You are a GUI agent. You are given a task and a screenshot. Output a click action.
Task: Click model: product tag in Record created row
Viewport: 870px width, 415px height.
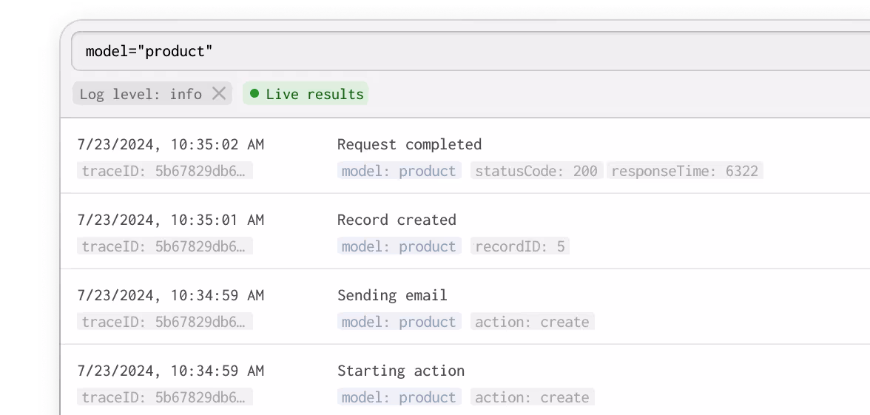[x=399, y=246]
